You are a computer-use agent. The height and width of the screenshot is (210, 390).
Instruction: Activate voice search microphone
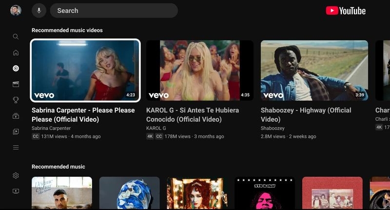[x=39, y=10]
